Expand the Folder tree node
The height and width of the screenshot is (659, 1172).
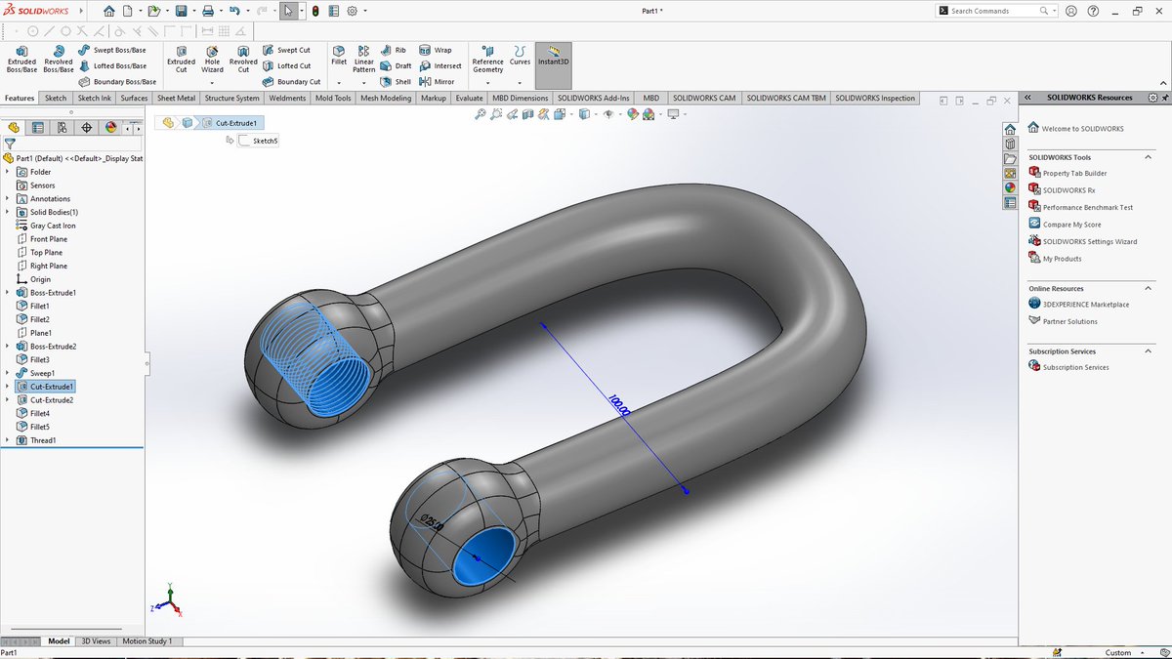[x=8, y=172]
